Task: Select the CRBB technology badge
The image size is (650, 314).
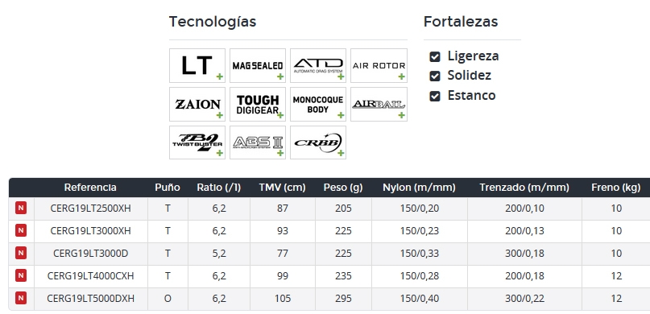Action: (318, 143)
